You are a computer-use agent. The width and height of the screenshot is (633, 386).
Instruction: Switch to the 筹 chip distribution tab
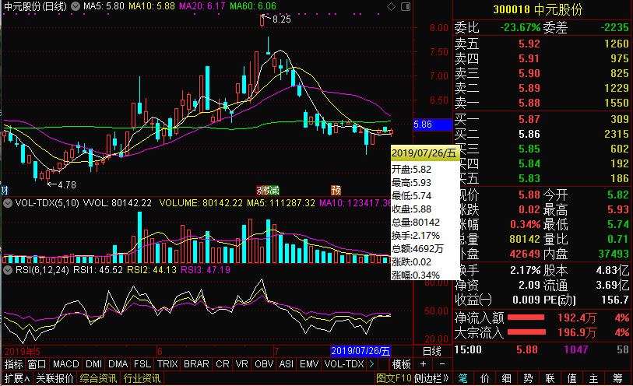tap(617, 378)
